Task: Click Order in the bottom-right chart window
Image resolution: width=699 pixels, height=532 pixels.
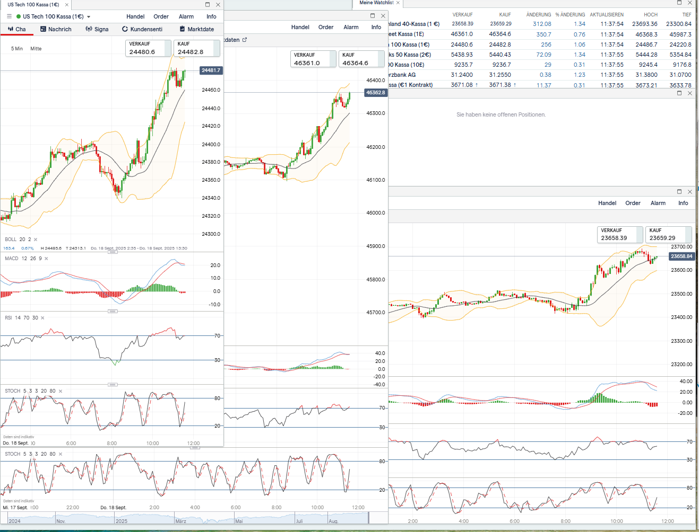Action: 633,203
